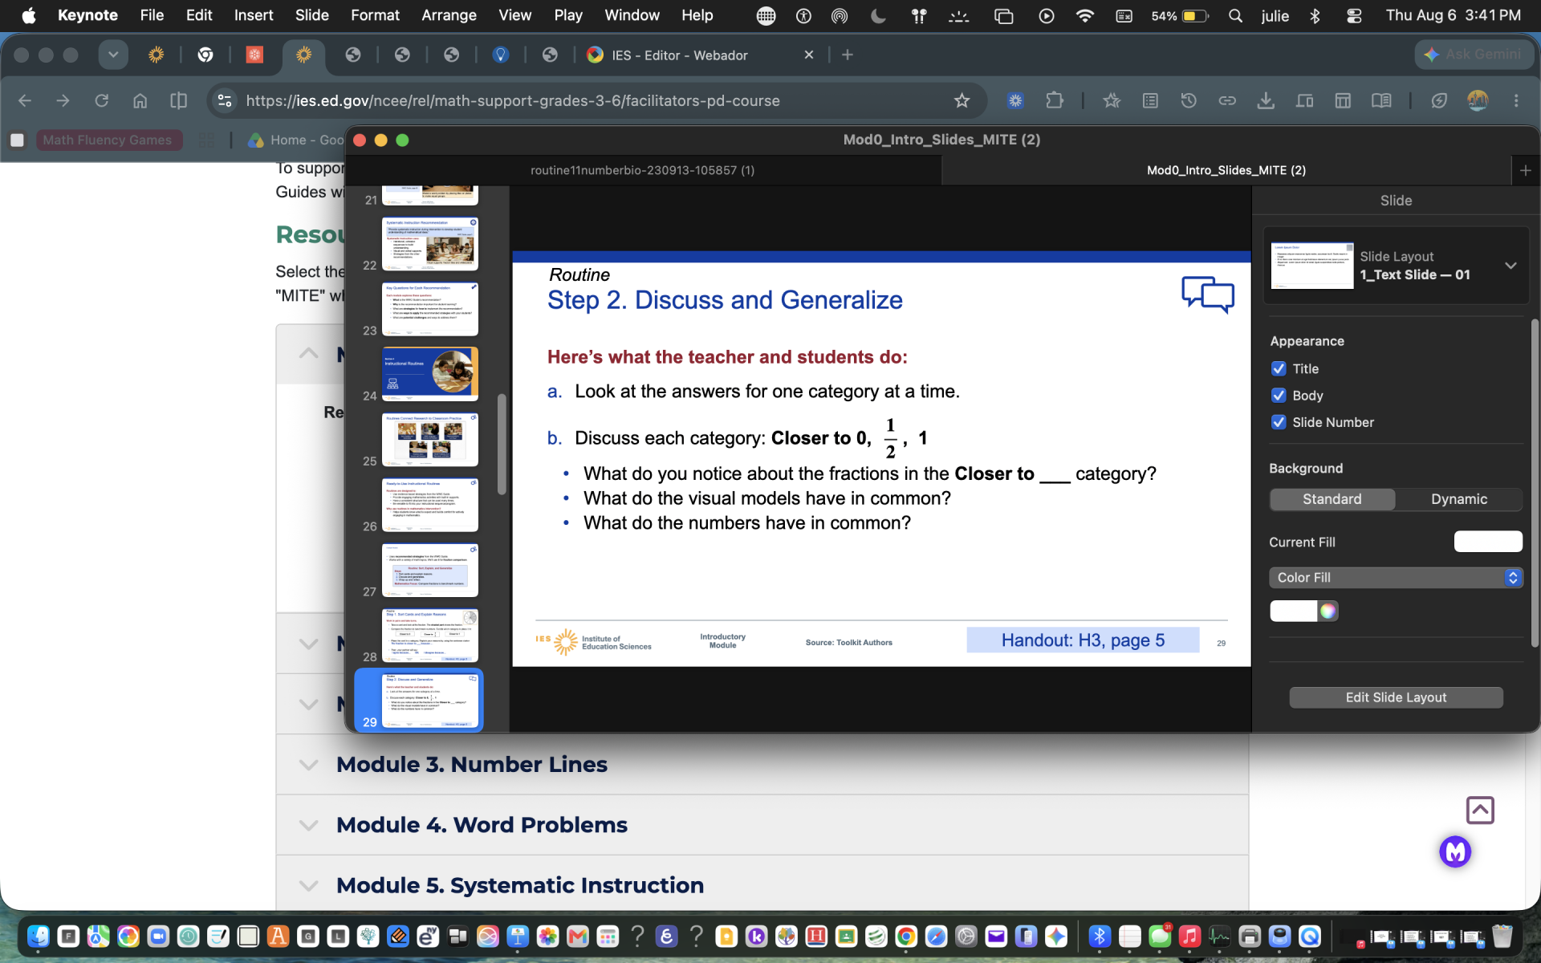The height and width of the screenshot is (963, 1541).
Task: Open Trash in the Dock
Action: click(1502, 936)
